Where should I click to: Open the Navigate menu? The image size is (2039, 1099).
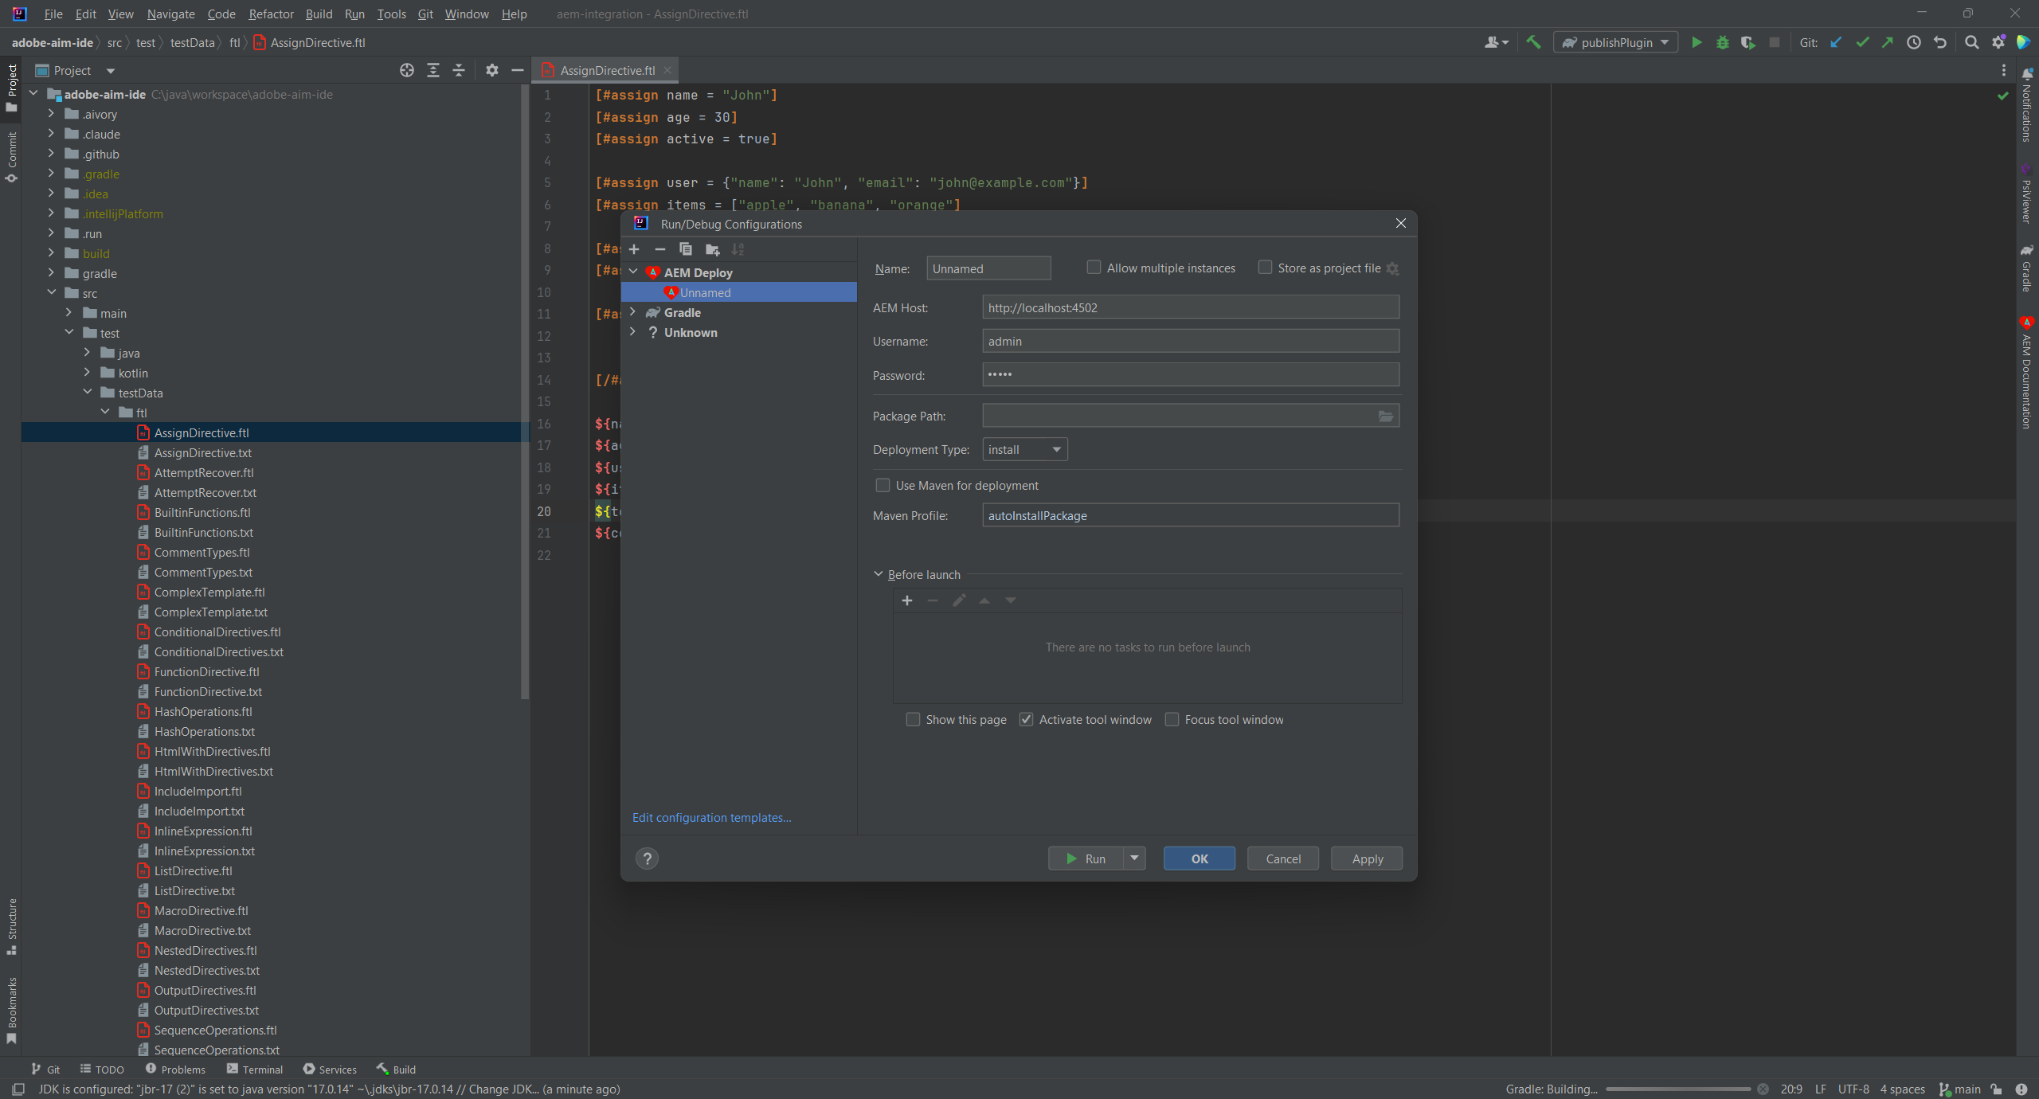170,14
